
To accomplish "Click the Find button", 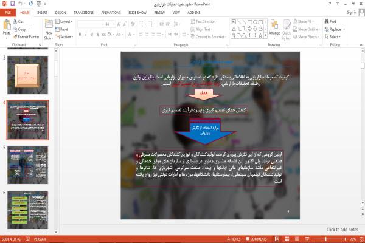I will point(330,22).
